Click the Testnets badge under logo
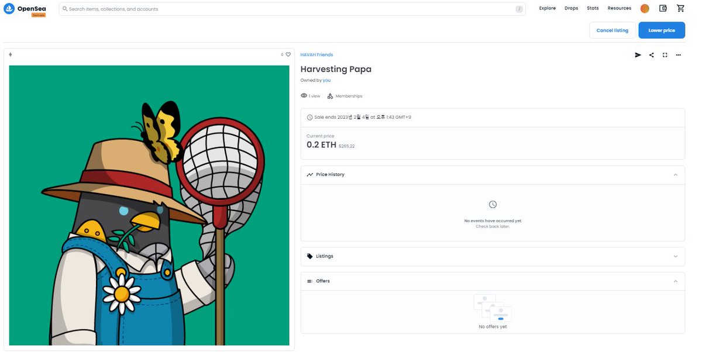 [39, 15]
